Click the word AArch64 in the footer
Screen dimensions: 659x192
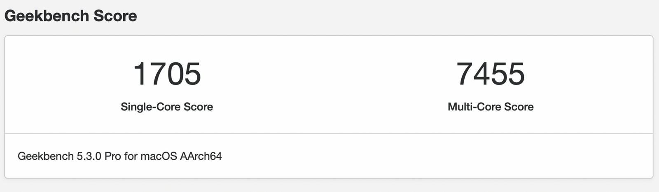[201, 156]
